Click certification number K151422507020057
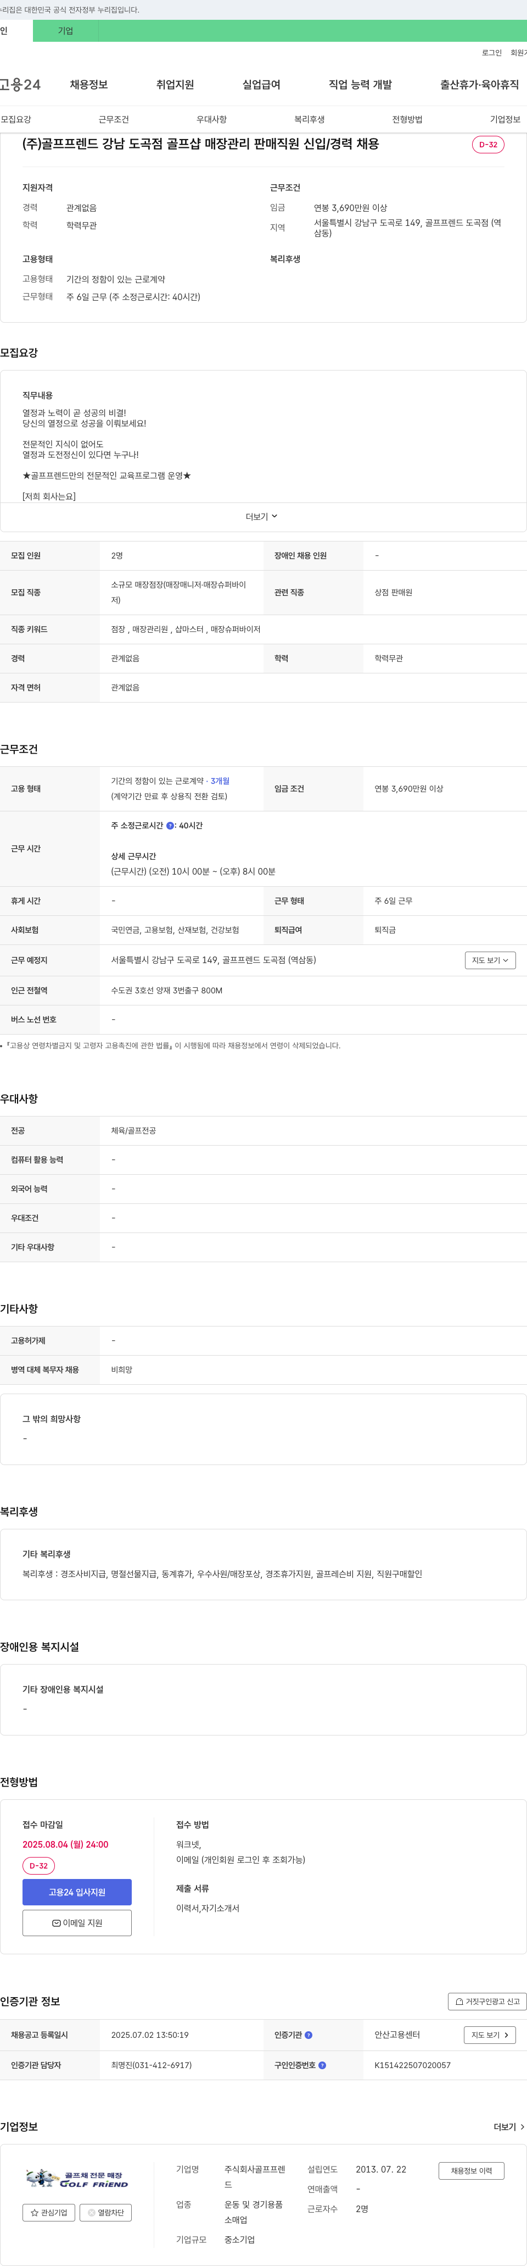Viewport: 527px width, 2266px height. click(x=412, y=2065)
